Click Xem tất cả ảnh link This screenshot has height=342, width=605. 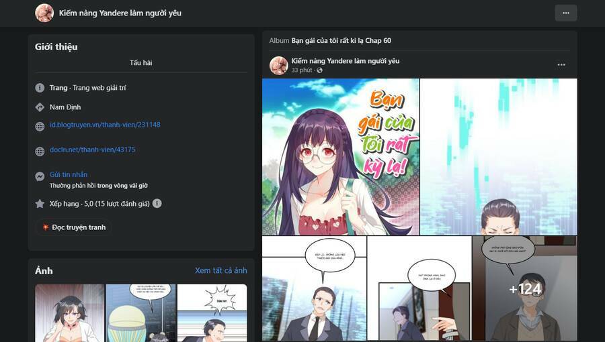(x=220, y=270)
